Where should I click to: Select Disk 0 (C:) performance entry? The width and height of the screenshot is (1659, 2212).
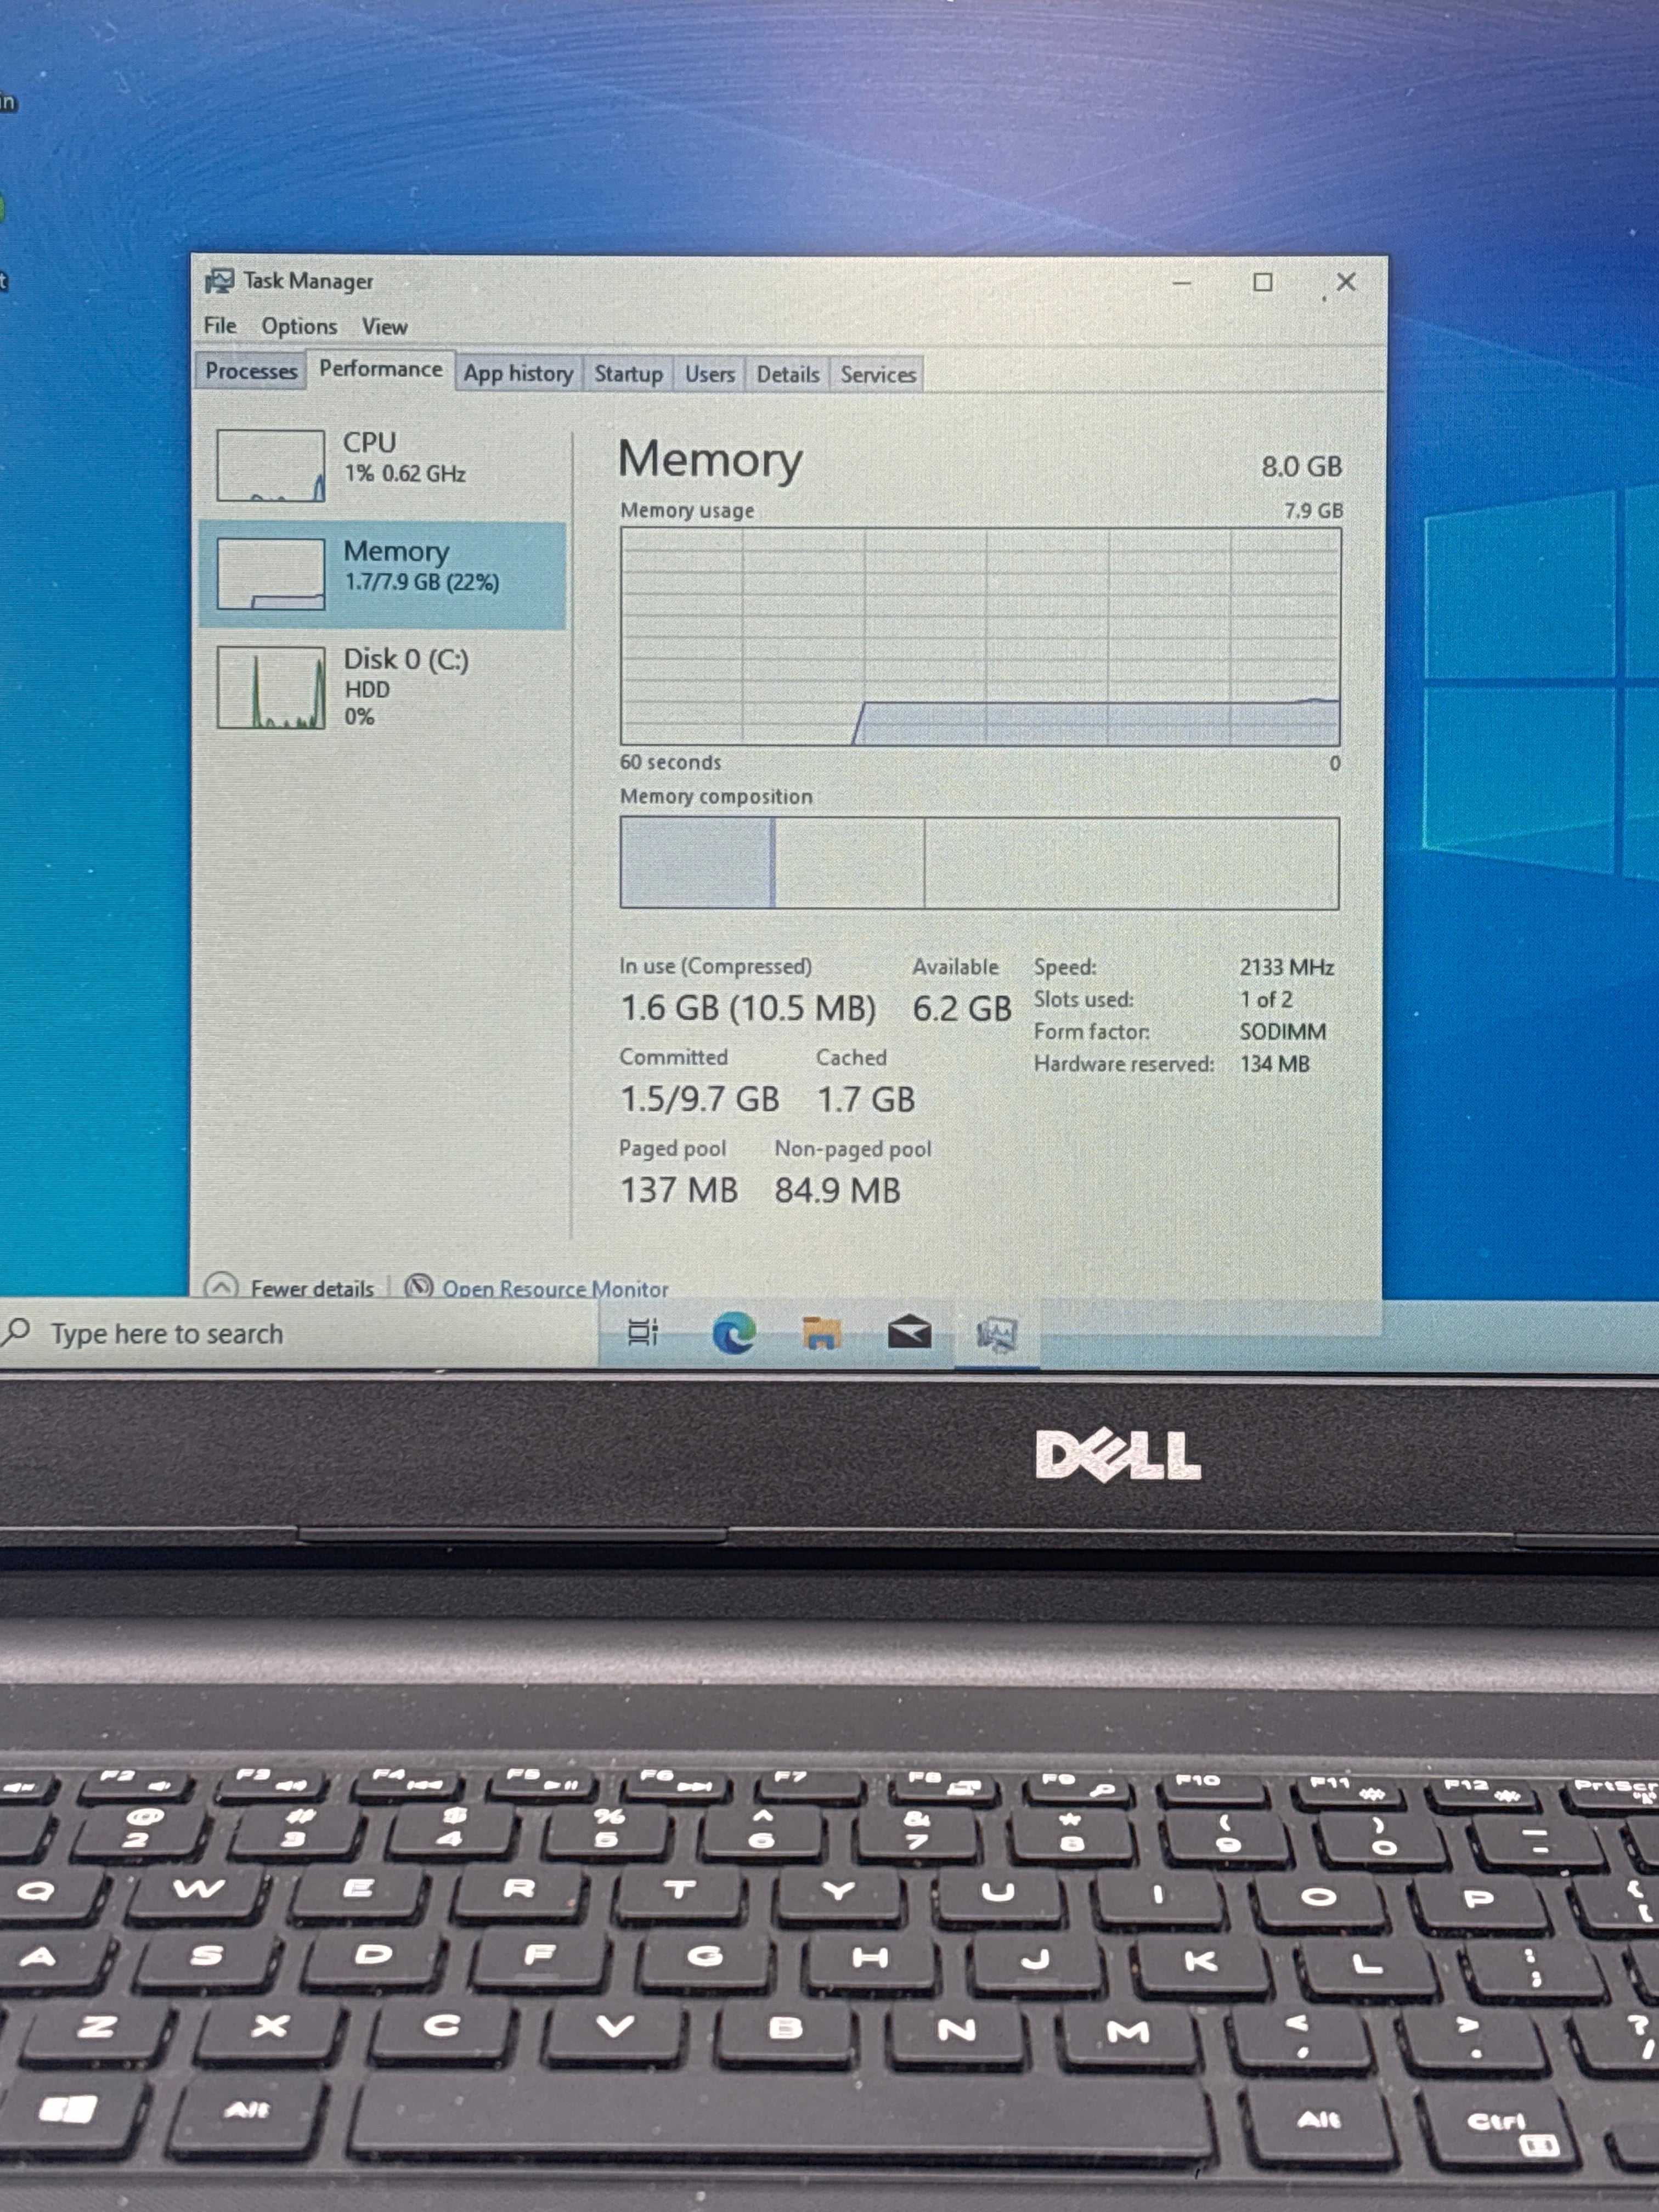[x=383, y=687]
